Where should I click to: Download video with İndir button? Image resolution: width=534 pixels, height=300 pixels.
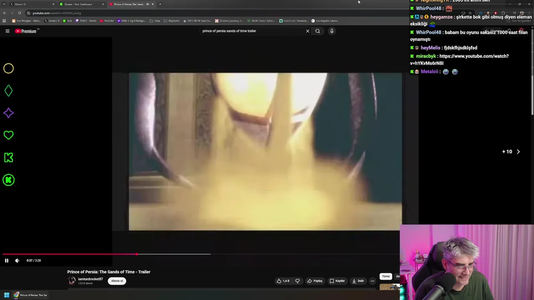click(x=358, y=281)
